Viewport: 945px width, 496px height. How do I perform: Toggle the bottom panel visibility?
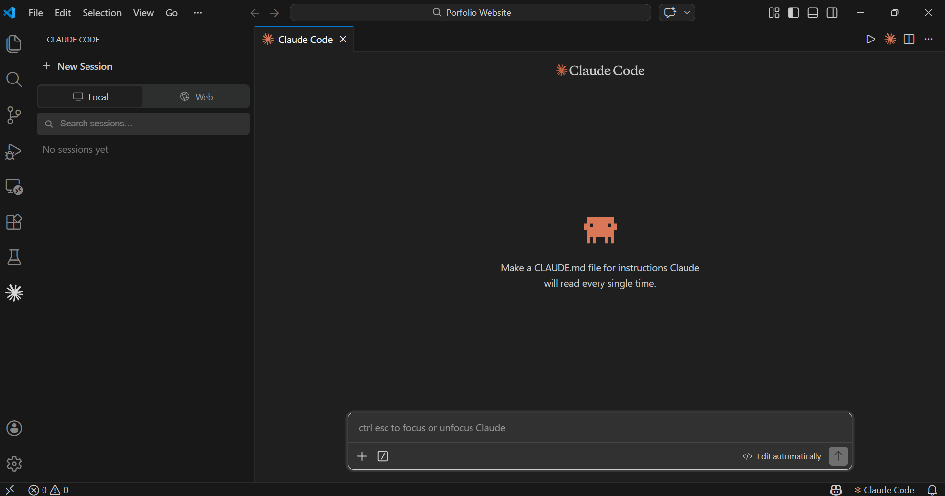click(813, 13)
